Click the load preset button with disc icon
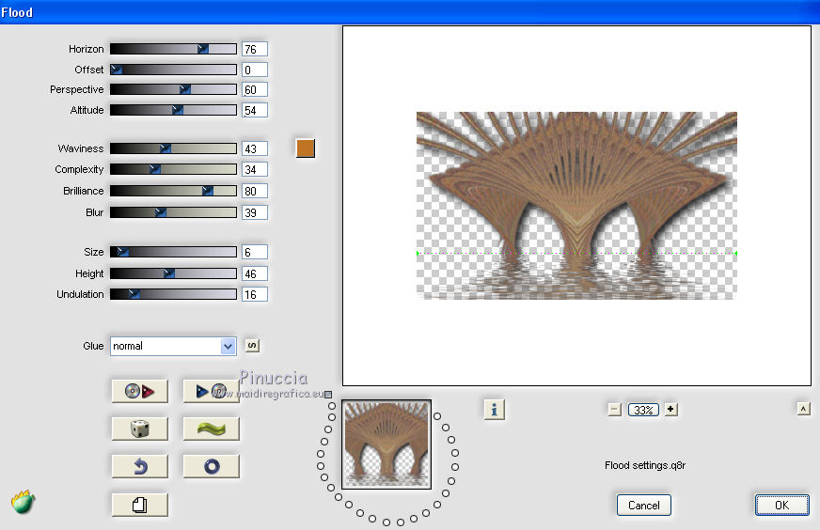This screenshot has width=820, height=530. [x=139, y=391]
